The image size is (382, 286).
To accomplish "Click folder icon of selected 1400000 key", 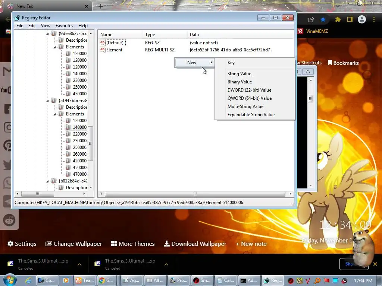I will coord(68,127).
